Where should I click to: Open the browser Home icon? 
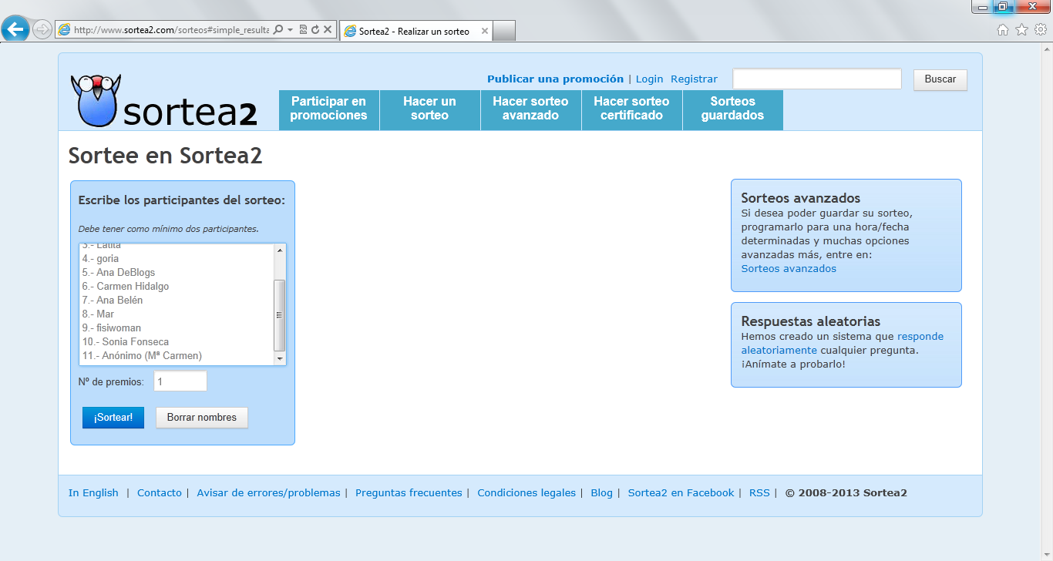pos(1003,30)
